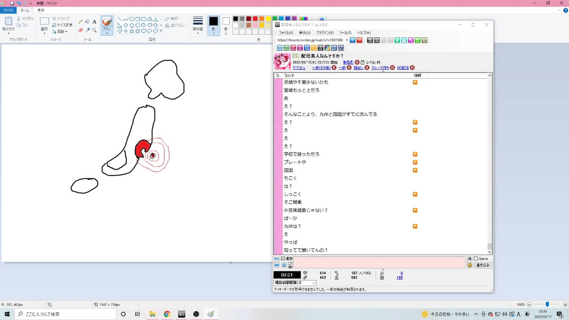The width and height of the screenshot is (569, 320).
Task: Open the ファイル(F) menu in comment viewer
Action: point(286,33)
